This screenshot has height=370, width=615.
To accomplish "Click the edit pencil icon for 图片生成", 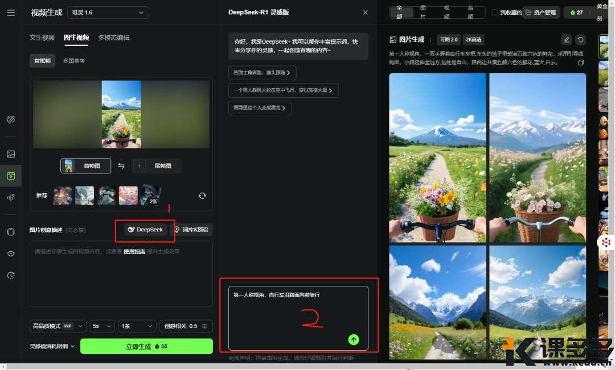I will [x=566, y=40].
